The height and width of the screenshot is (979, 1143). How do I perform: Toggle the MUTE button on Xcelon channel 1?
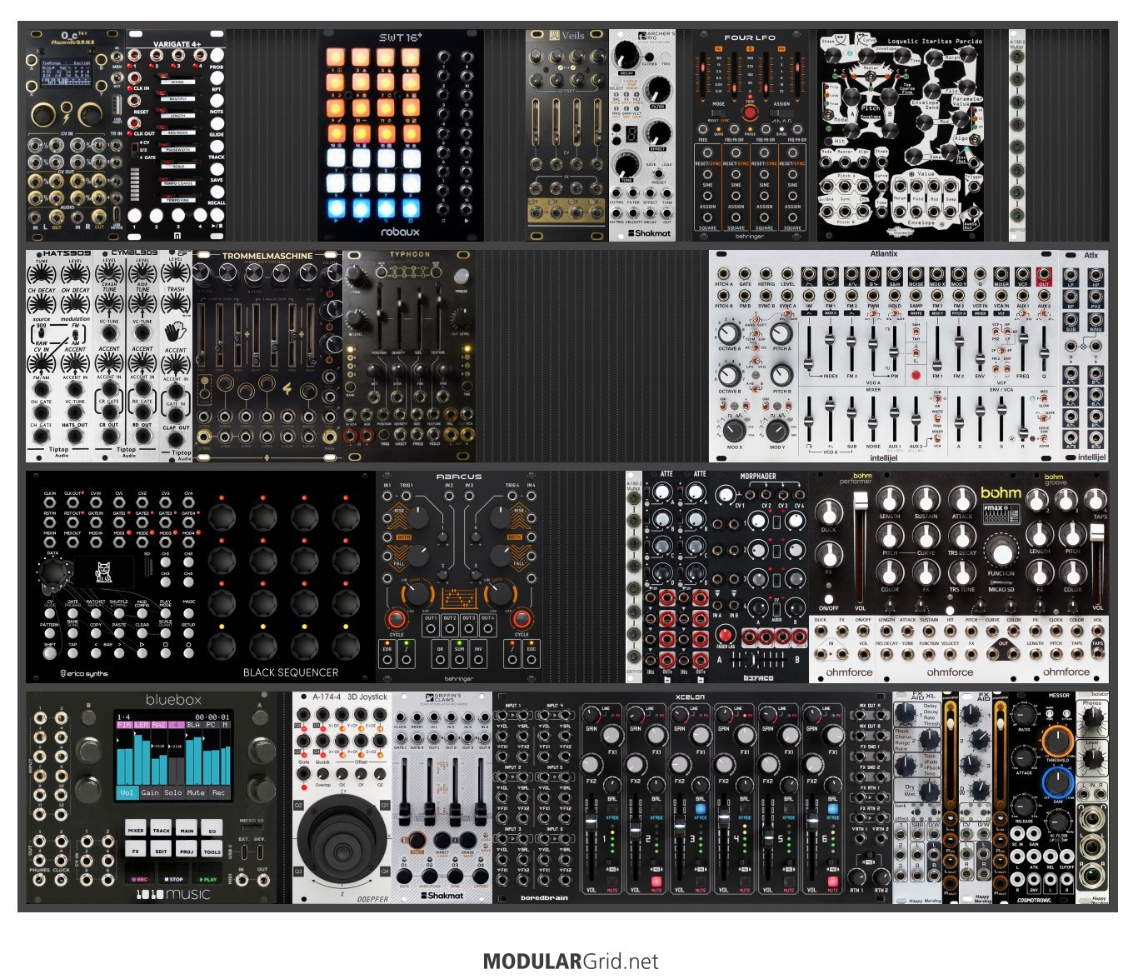point(612,882)
